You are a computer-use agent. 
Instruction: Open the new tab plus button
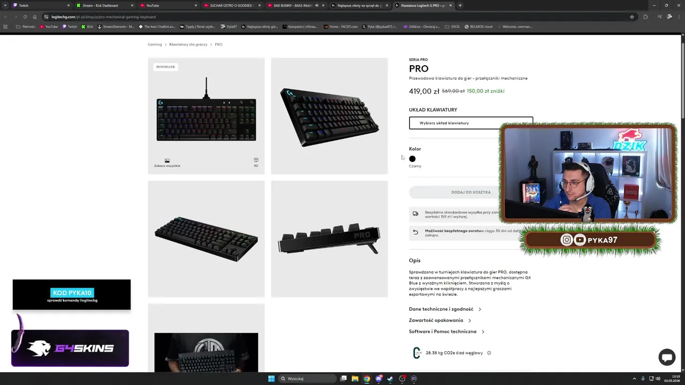pos(460,5)
